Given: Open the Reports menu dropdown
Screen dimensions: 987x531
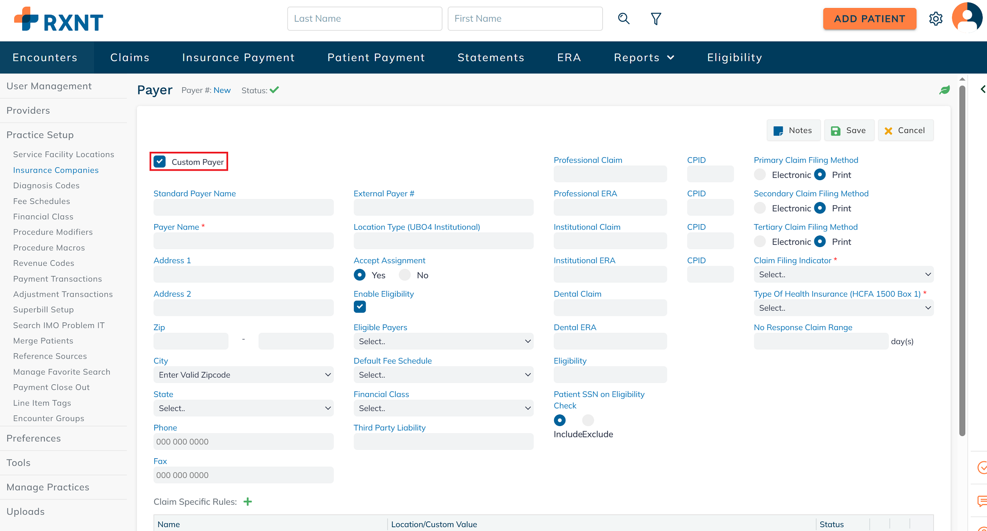Looking at the screenshot, I should point(644,57).
